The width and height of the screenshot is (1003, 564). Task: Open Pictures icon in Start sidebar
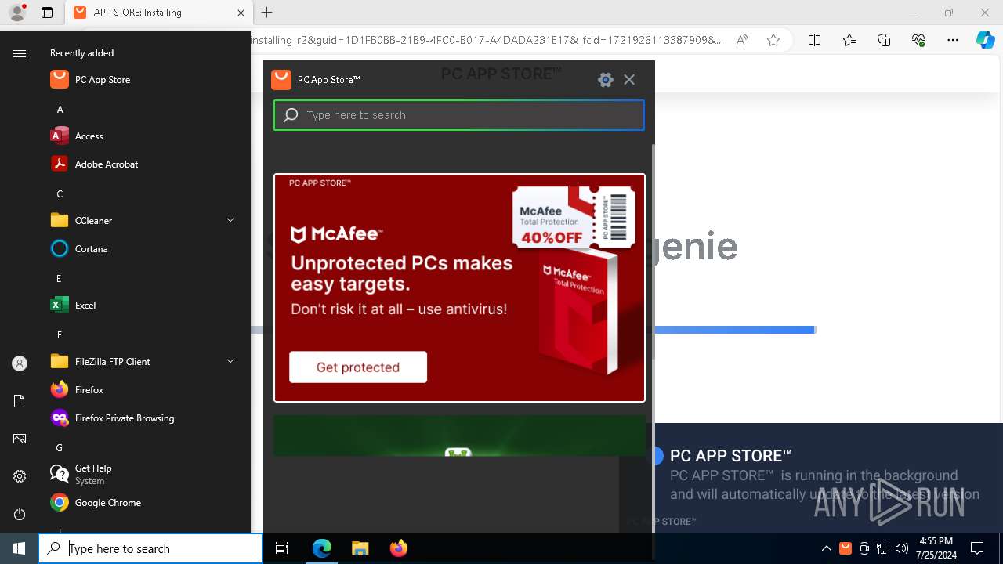click(20, 439)
